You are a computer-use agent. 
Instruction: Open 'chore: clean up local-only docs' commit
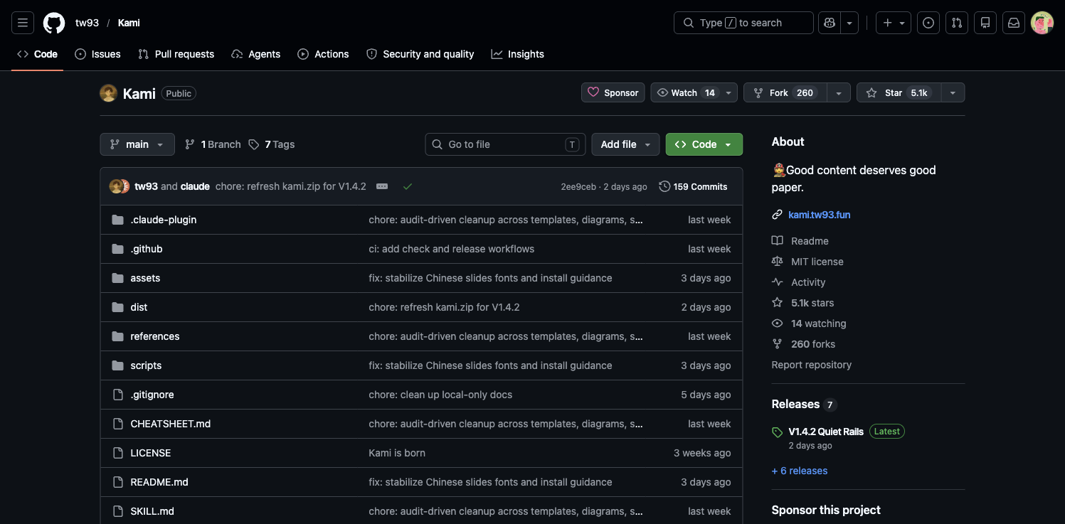point(440,395)
